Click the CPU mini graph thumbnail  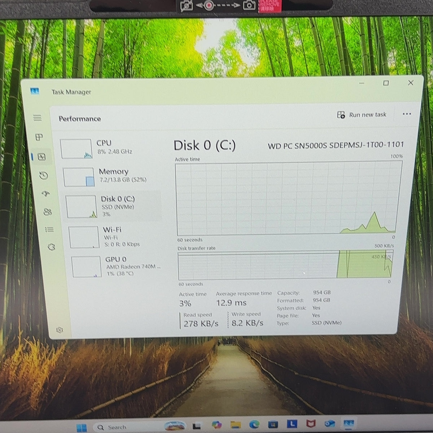click(x=76, y=149)
